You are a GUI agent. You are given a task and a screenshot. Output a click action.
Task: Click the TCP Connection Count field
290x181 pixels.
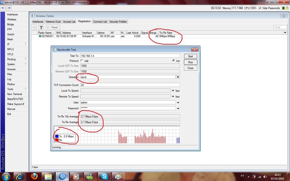[x=130, y=85]
